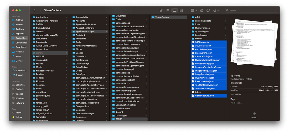Viewport: 289px width, 133px height.
Task: Open Music in the Favorites sidebar
Action: 19,56
